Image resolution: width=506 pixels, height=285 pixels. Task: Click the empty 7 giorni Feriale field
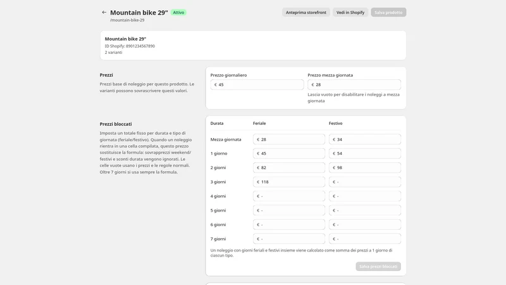(x=289, y=239)
